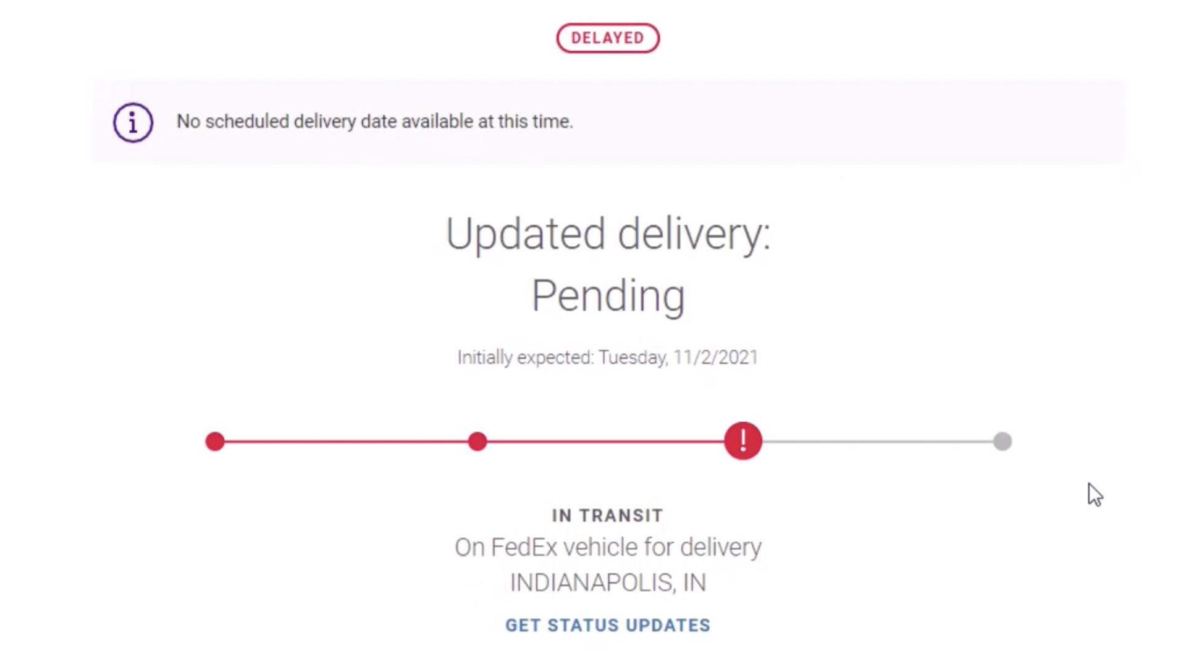Screen dimensions: 1186x667
Task: Click the Initially expected label
Action: pyautogui.click(x=526, y=358)
